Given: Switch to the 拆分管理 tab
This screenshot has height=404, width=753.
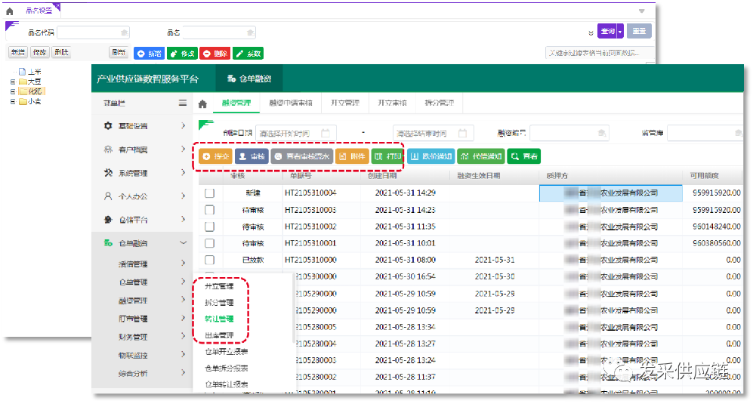Looking at the screenshot, I should click(x=439, y=103).
